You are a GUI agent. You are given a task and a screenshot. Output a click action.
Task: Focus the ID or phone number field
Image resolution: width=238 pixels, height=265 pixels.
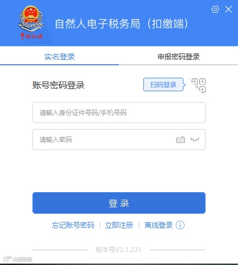[119, 113]
